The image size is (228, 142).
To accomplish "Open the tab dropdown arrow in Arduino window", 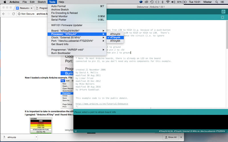I will click(223, 17).
